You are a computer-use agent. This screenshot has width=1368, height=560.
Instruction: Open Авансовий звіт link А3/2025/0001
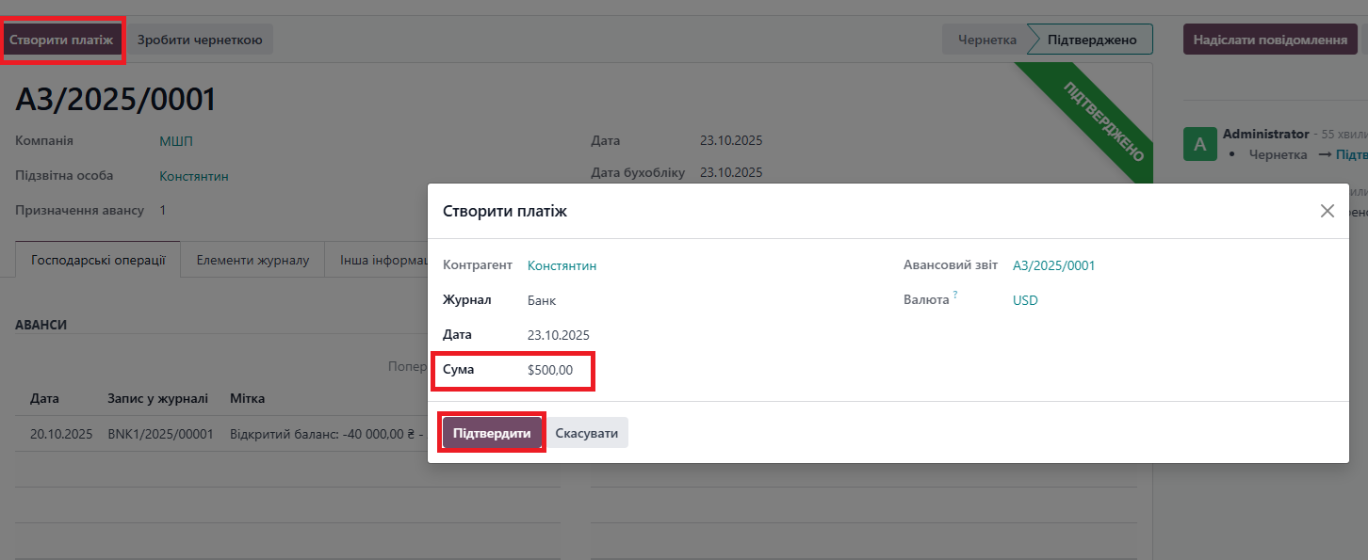[x=1053, y=266]
